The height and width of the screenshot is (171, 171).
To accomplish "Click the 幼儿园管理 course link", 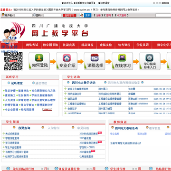I will tap(28, 110).
